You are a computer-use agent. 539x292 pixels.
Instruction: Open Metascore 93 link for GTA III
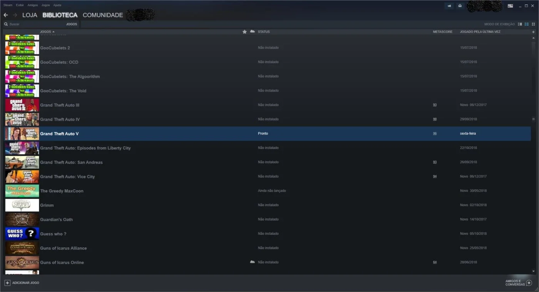(435, 105)
